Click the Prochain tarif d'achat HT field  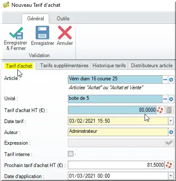point(116,165)
